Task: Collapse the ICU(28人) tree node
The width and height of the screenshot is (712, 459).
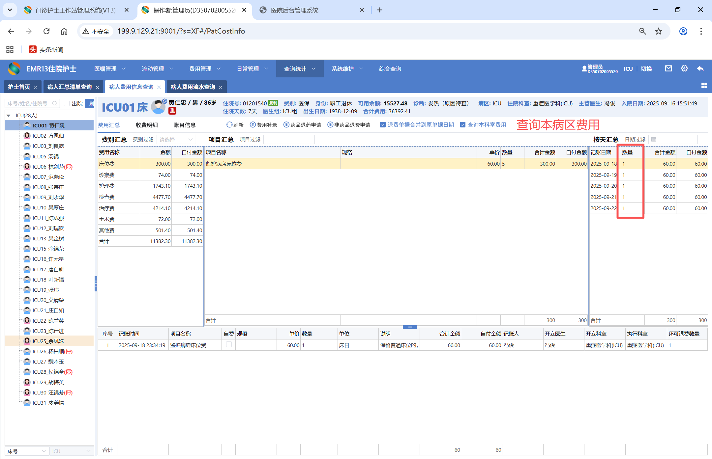Action: click(8, 116)
